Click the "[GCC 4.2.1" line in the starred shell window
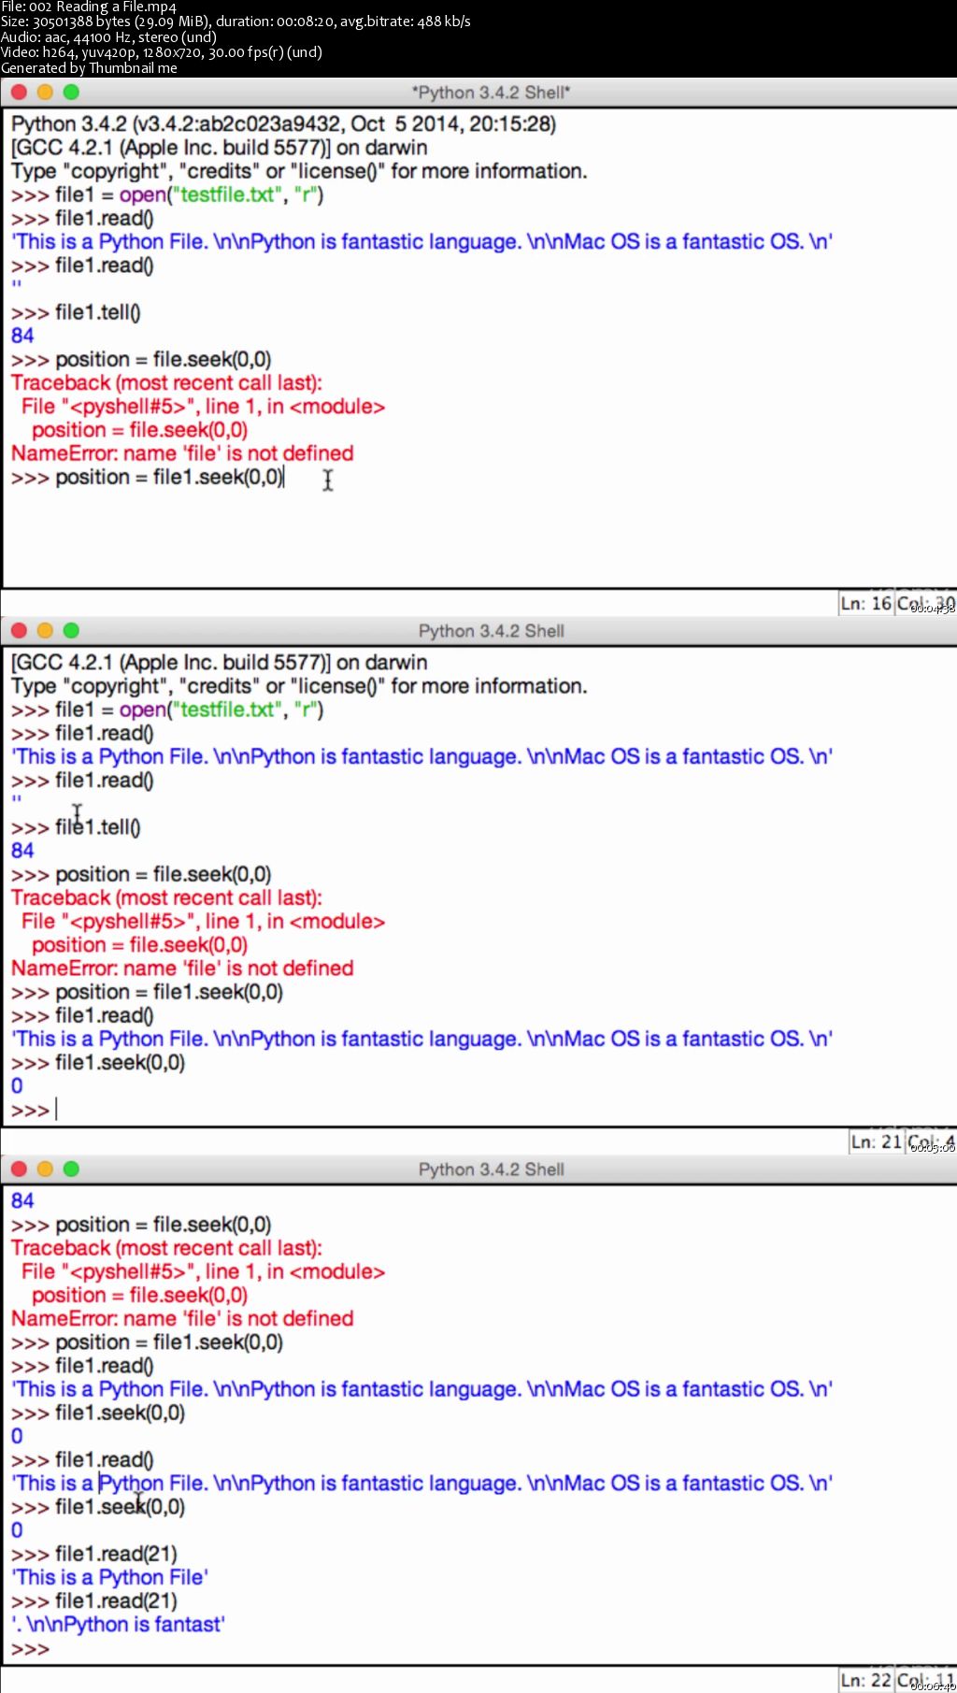957x1693 pixels. click(x=219, y=148)
